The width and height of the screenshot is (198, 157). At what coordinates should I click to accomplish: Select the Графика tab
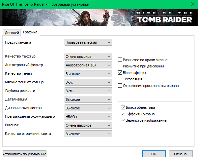point(30,32)
